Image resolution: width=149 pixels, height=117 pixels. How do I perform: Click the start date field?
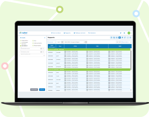pos(32,49)
